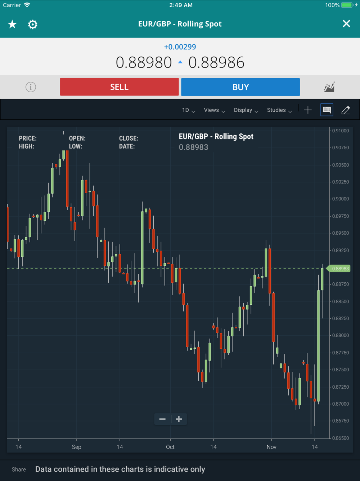The image size is (360, 481).
Task: Add EUR/GBP to favorites with star icon
Action: (x=12, y=24)
